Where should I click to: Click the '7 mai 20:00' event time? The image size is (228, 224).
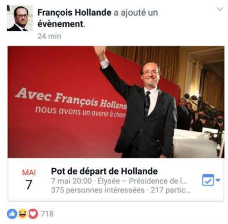click(x=71, y=181)
